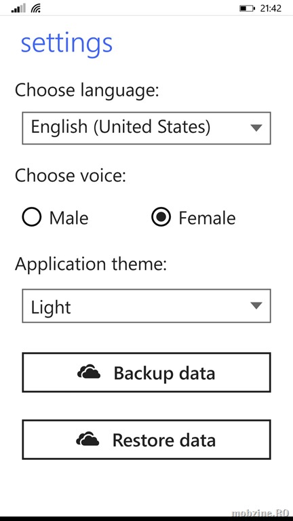Screen dimensions: 293x521
Task: Tap the battery icon in status bar
Action: tap(248, 8)
